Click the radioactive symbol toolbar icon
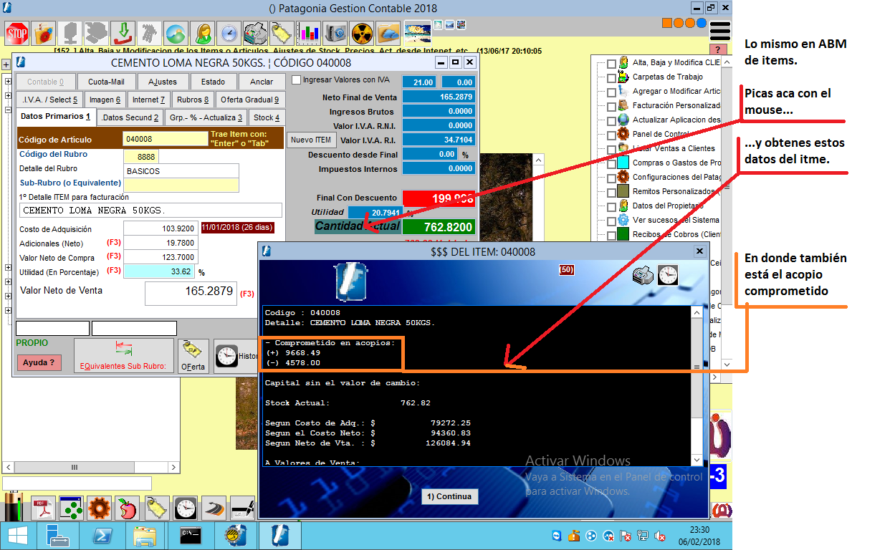Screen dimensions: 890x550 click(x=362, y=33)
